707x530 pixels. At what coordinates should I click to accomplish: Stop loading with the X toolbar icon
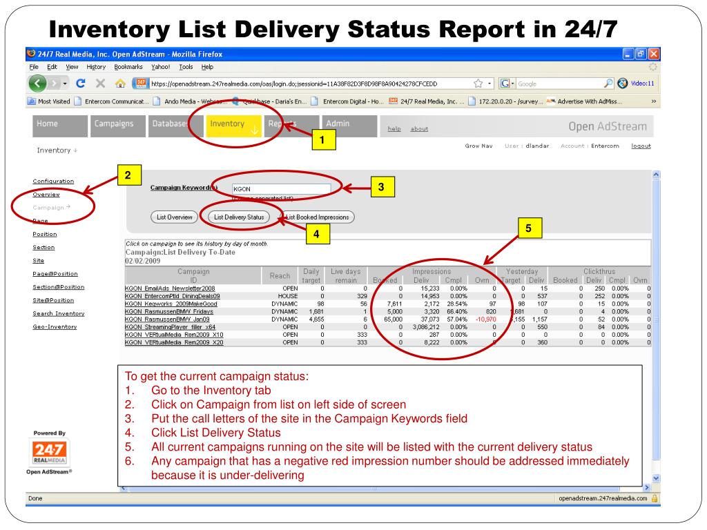(x=100, y=84)
